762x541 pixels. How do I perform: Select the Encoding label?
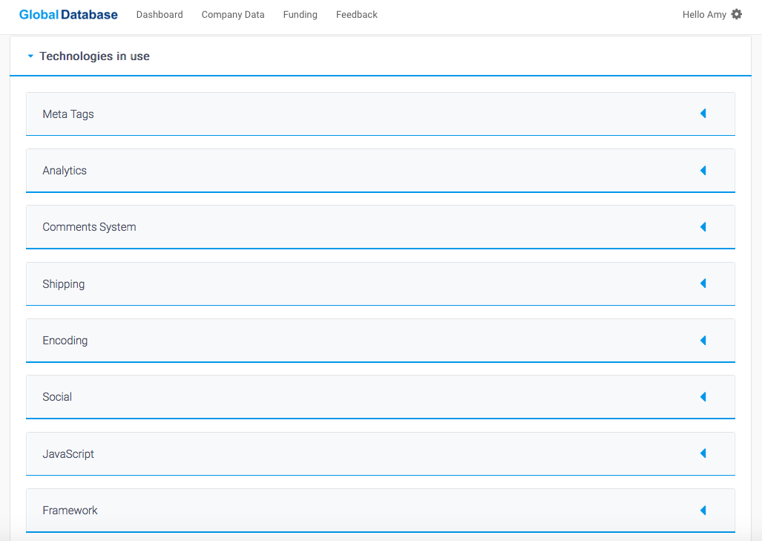pyautogui.click(x=65, y=340)
